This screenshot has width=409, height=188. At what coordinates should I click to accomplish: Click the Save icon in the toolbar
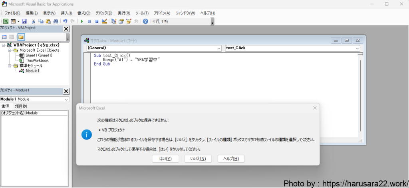(24, 21)
